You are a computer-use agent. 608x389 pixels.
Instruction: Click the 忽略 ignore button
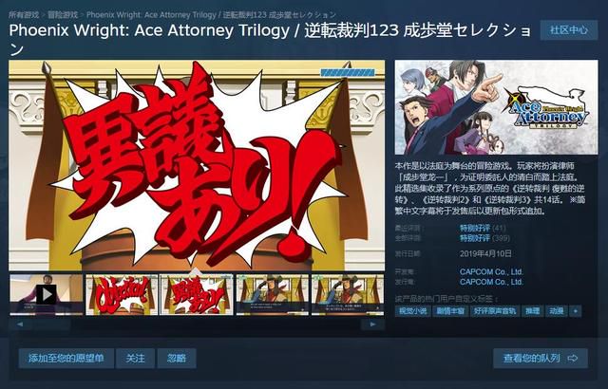coord(177,359)
